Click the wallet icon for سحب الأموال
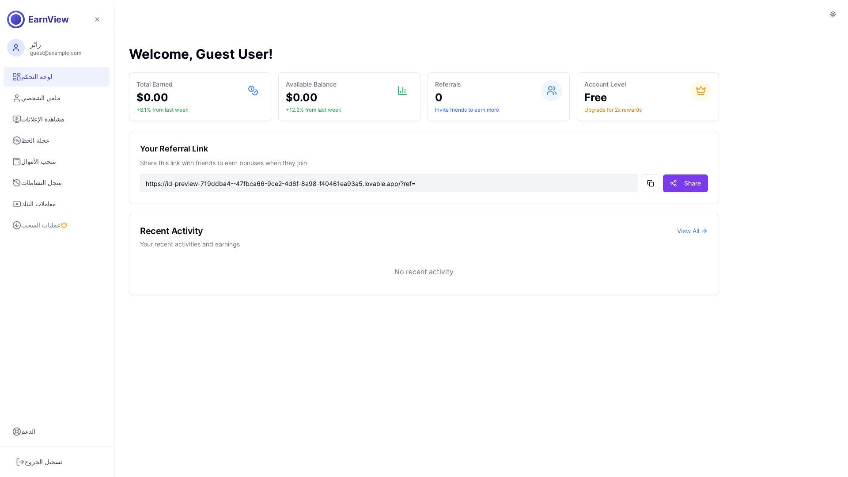848x477 pixels. 17,162
